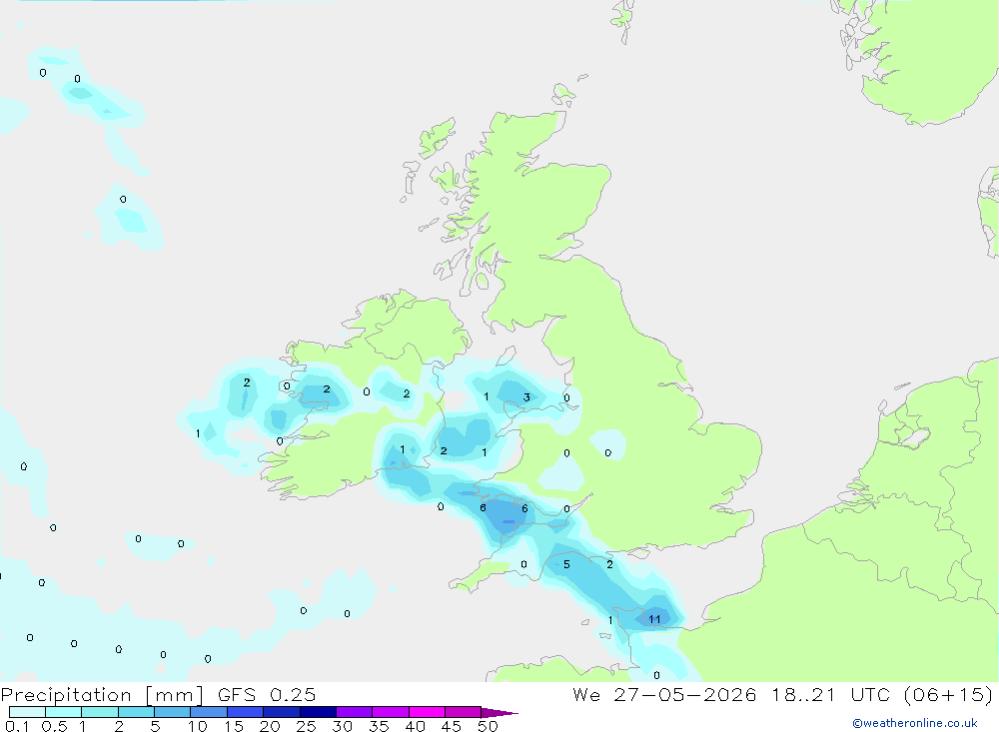The width and height of the screenshot is (999, 732).
Task: Pick the legend swatch between 0.5 and 1
Action: [x=63, y=712]
